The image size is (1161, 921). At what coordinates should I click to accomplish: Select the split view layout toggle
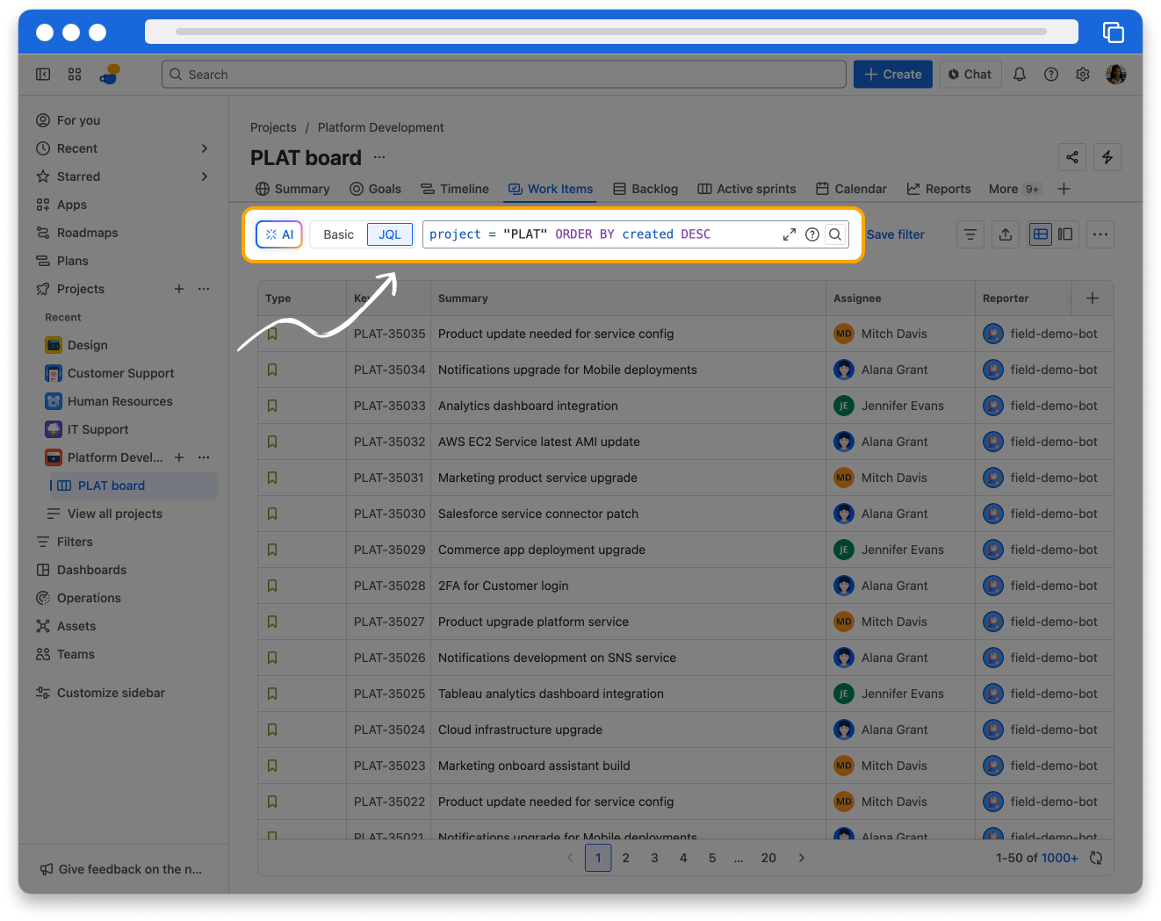[1065, 234]
